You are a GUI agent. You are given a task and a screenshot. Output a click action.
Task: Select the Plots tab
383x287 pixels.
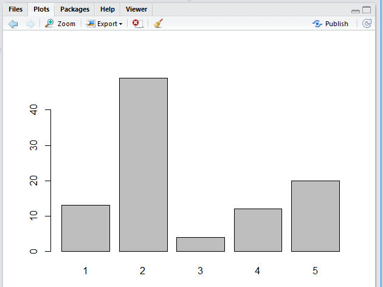(41, 9)
